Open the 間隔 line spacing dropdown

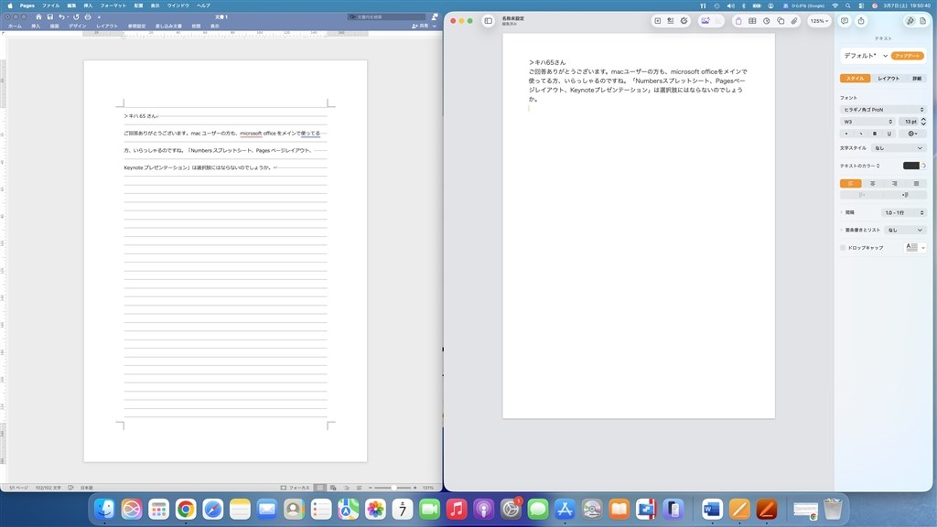pos(903,212)
